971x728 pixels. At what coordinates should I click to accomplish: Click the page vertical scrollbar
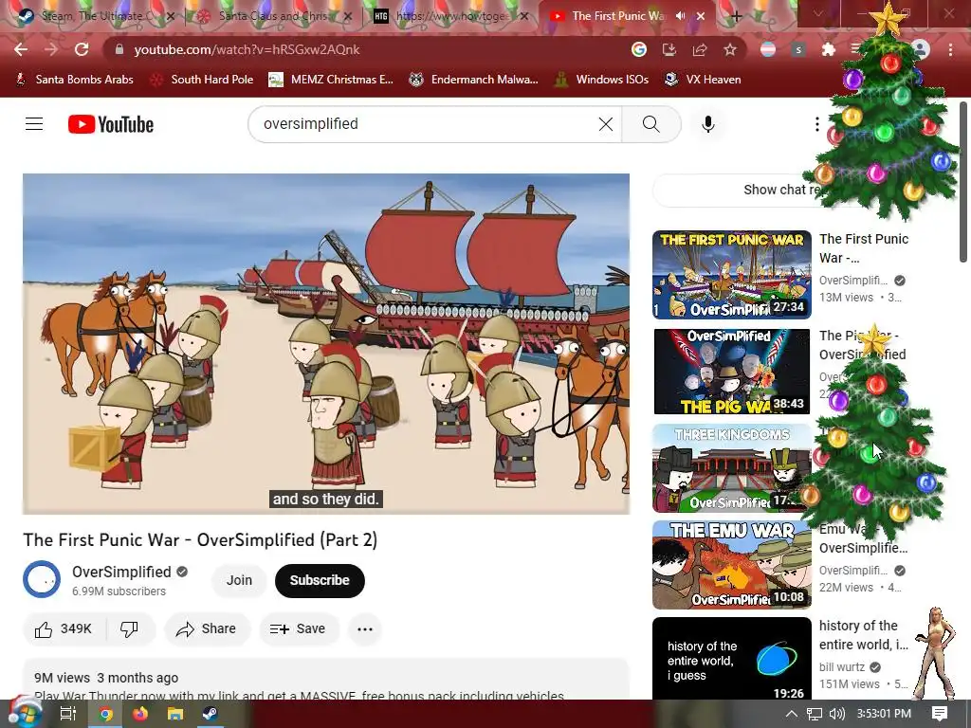tap(963, 183)
